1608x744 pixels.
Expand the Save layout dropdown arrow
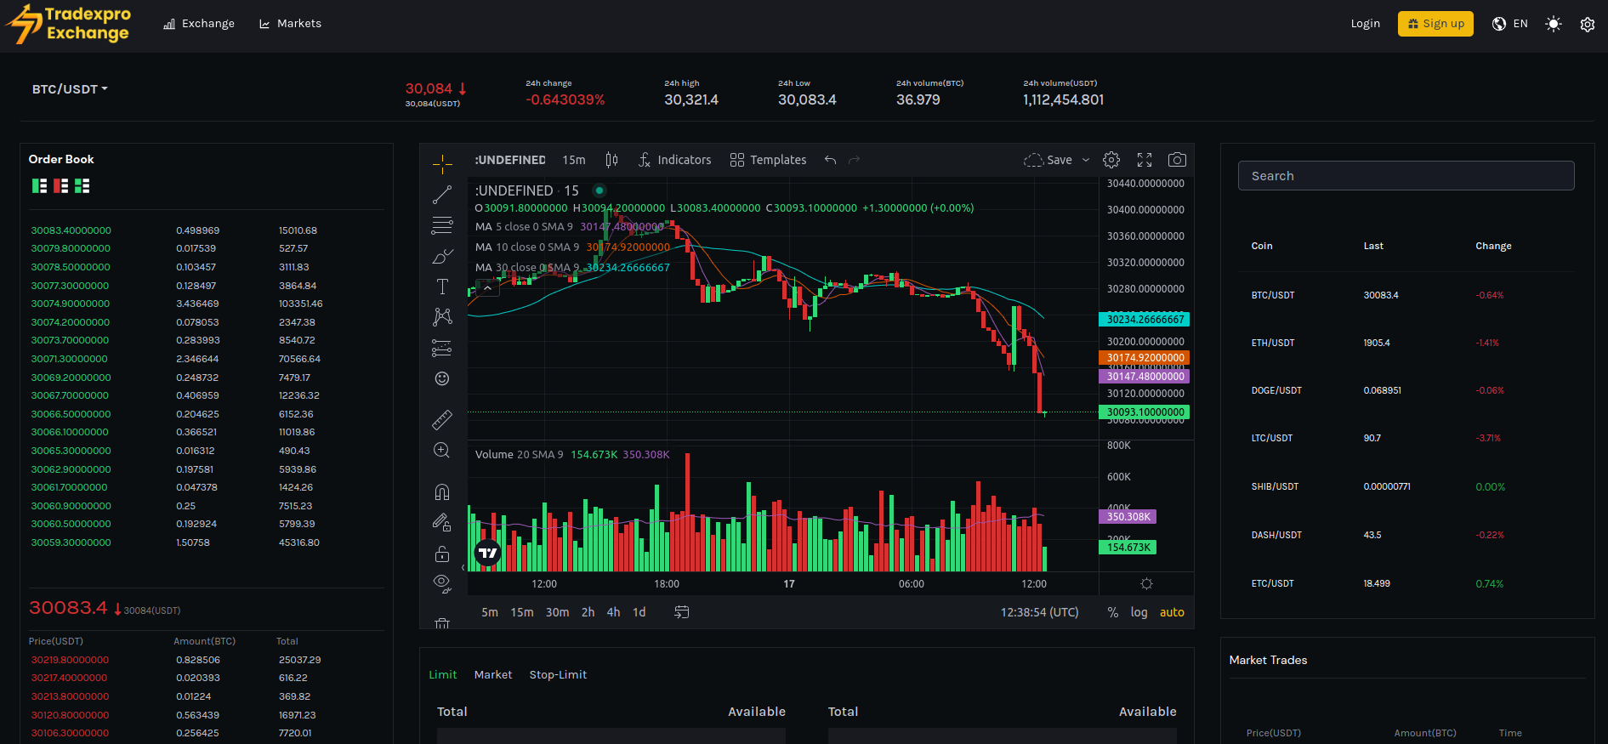[1086, 160]
